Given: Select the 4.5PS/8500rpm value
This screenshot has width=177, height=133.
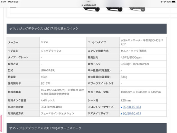Looking at the screenshot, I should pos(131,57).
